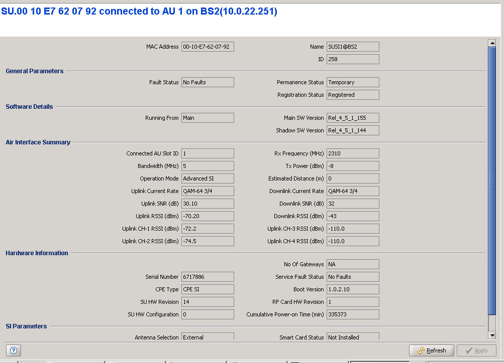
Task: Click the Serial Number field
Action: (x=208, y=277)
